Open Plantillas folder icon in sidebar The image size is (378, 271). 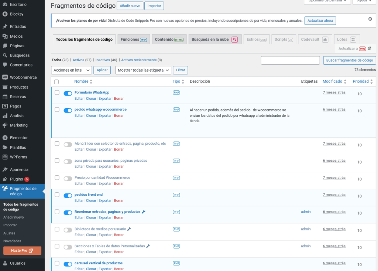pyautogui.click(x=5, y=147)
